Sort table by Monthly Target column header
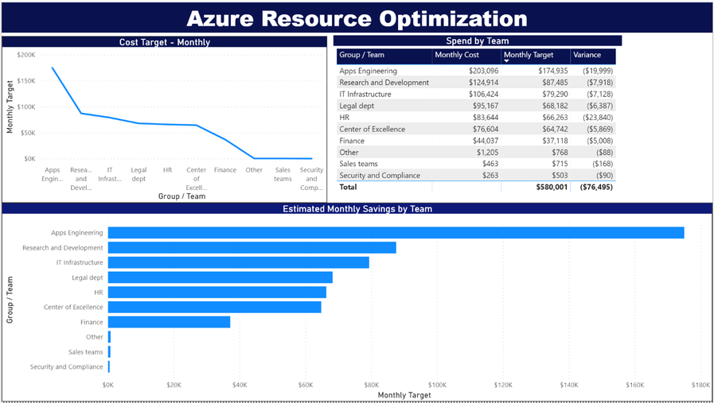The height and width of the screenshot is (403, 714). click(x=529, y=55)
